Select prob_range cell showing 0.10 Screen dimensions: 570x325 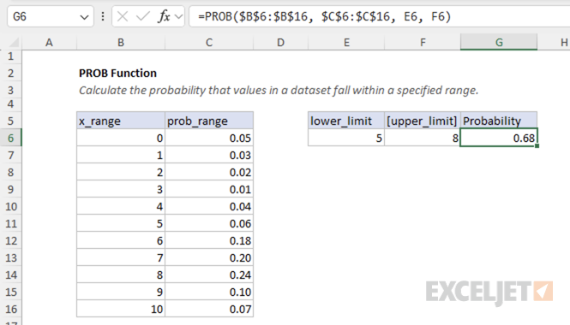(x=209, y=292)
